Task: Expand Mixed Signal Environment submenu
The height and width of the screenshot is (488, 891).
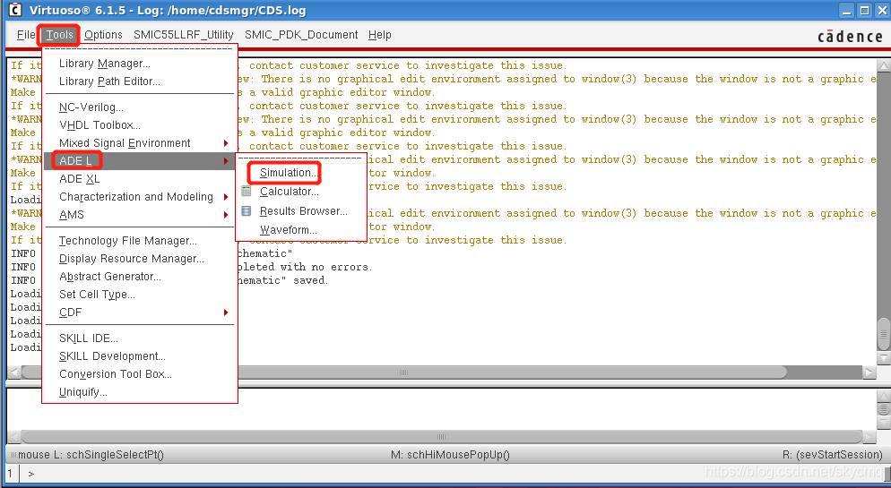Action: pos(139,143)
